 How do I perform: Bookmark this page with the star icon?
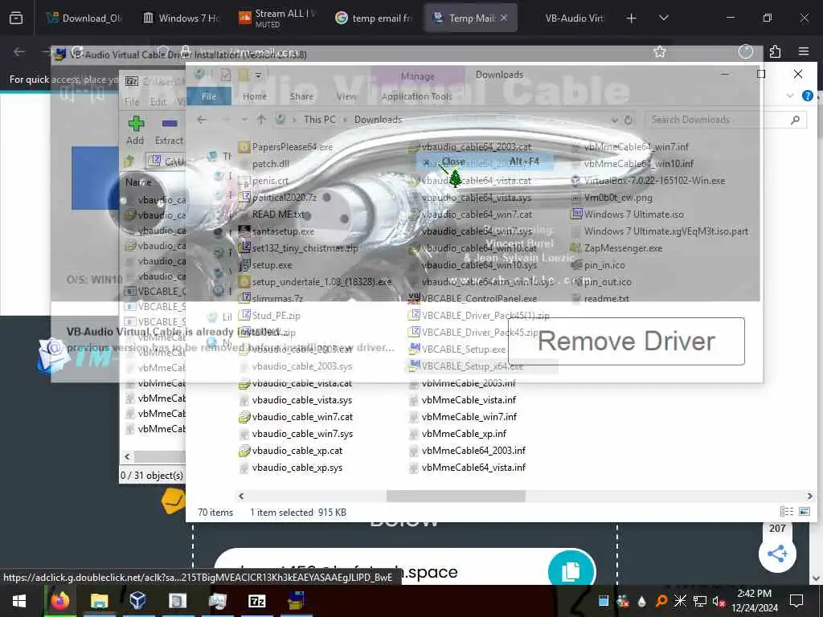click(660, 51)
